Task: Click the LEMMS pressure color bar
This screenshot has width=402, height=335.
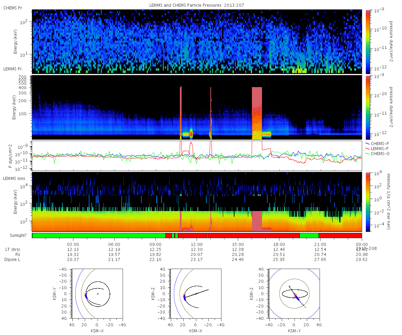Action: [368, 107]
